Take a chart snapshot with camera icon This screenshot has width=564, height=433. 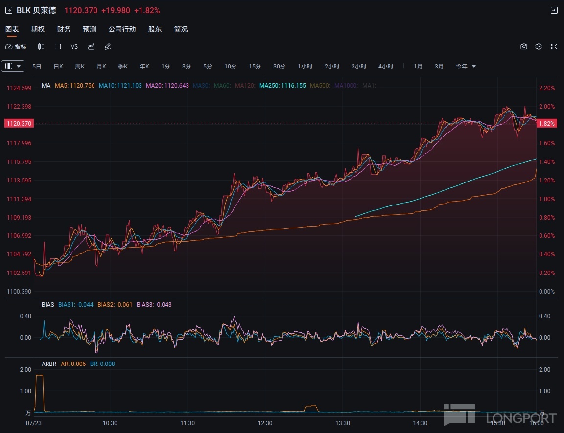(523, 46)
